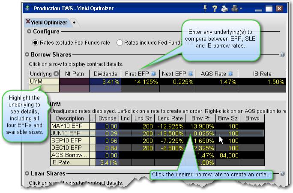Select Rates exclude Fed Funds rate option
Screen dimensions: 293x193
[x=36, y=43]
